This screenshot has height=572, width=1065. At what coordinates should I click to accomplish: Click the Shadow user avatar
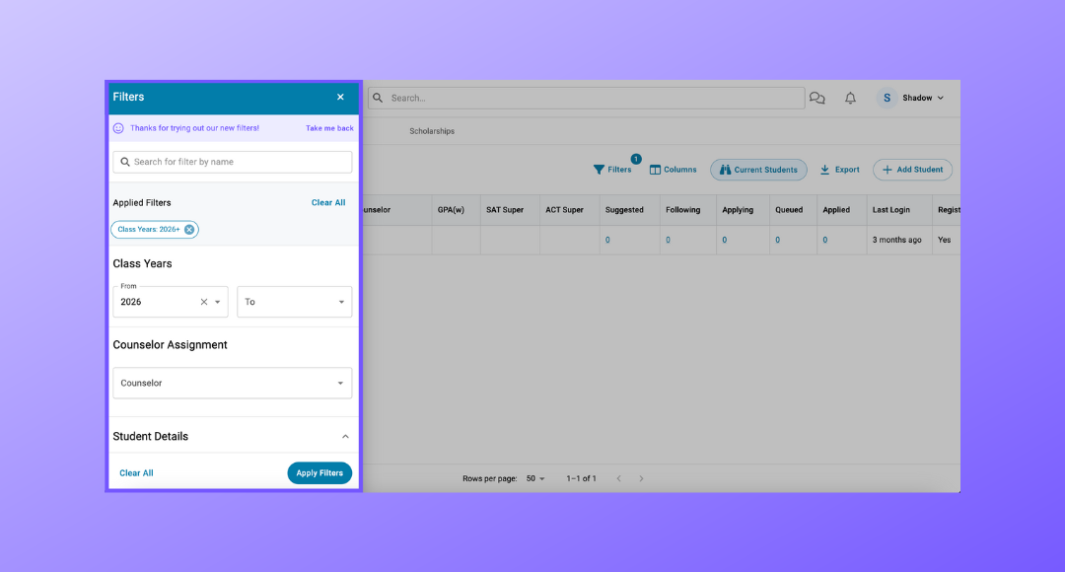[887, 98]
